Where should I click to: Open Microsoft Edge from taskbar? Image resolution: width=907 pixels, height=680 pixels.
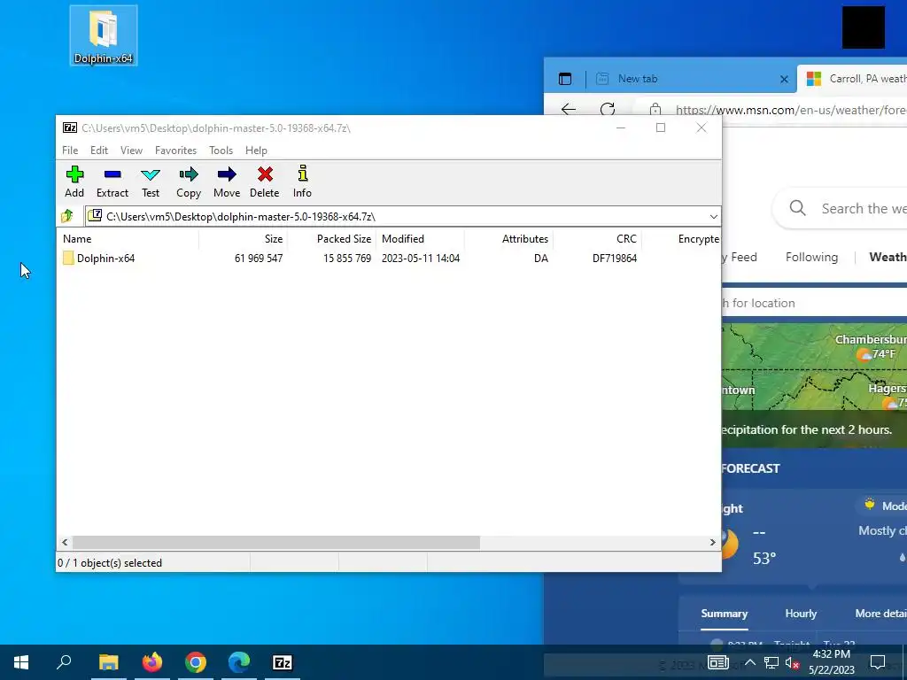[x=239, y=662]
